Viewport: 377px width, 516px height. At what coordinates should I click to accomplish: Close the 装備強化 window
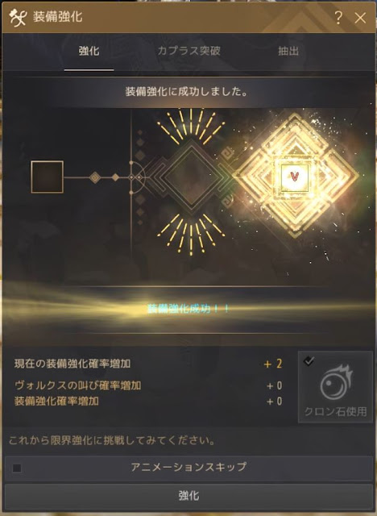360,18
